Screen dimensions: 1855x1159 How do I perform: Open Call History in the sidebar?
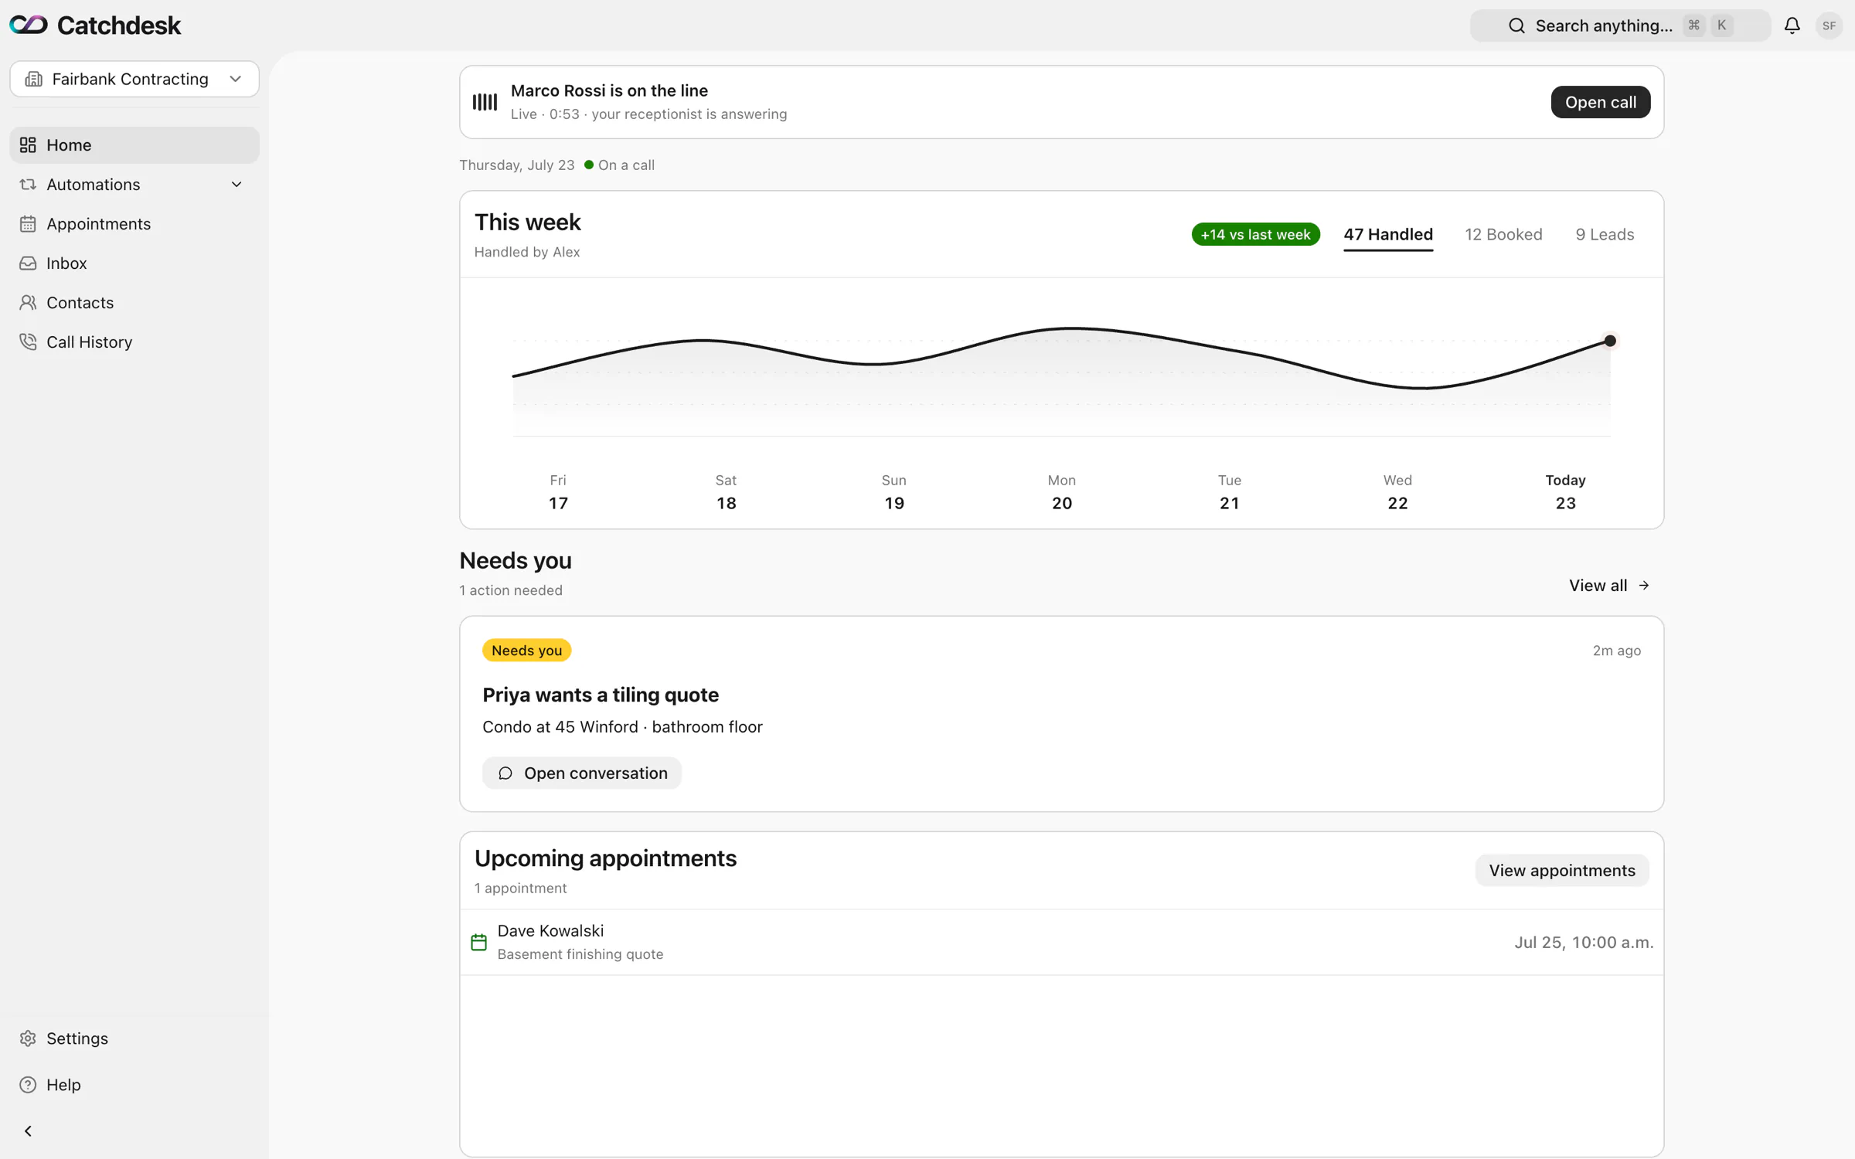134,342
